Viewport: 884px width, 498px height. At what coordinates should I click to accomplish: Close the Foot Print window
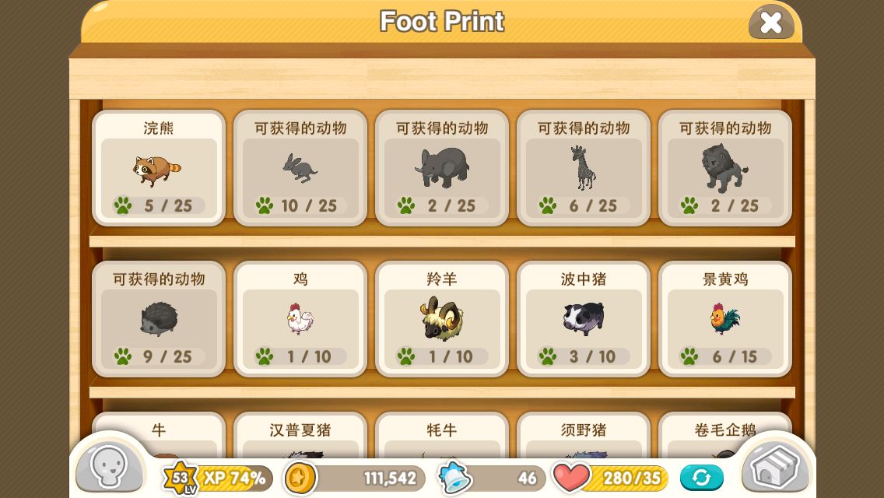pos(770,23)
